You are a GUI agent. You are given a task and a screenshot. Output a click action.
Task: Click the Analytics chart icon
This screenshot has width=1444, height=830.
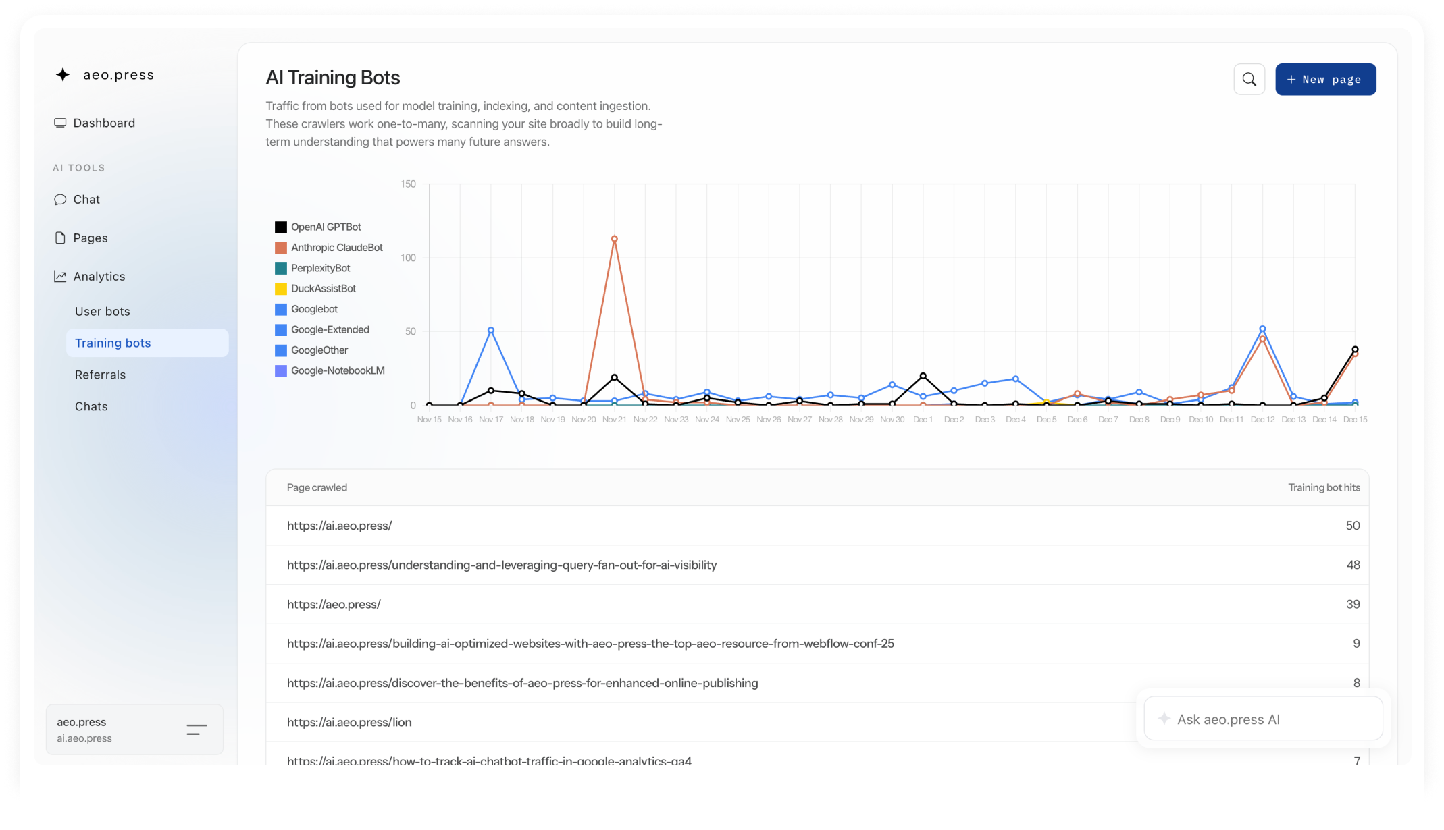[60, 277]
